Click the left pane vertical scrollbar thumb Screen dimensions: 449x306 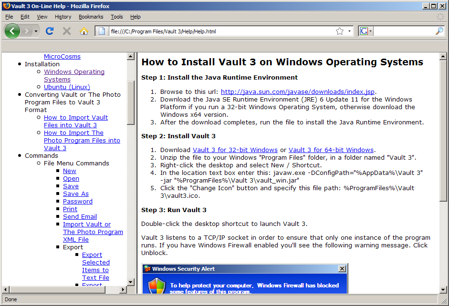pos(131,103)
